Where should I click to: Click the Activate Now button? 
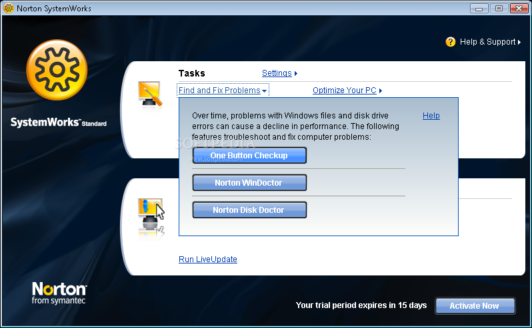pos(475,305)
